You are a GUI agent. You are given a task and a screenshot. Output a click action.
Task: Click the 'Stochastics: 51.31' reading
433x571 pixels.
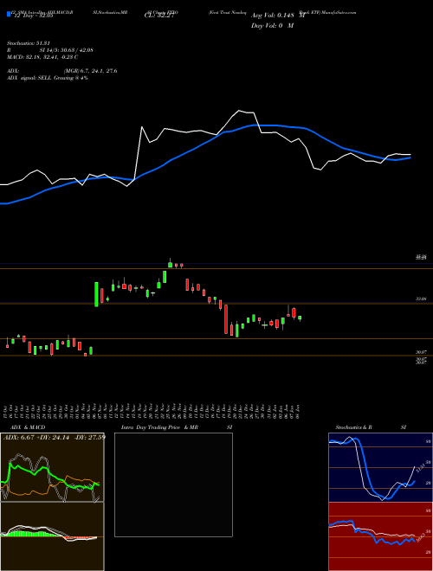[28, 43]
